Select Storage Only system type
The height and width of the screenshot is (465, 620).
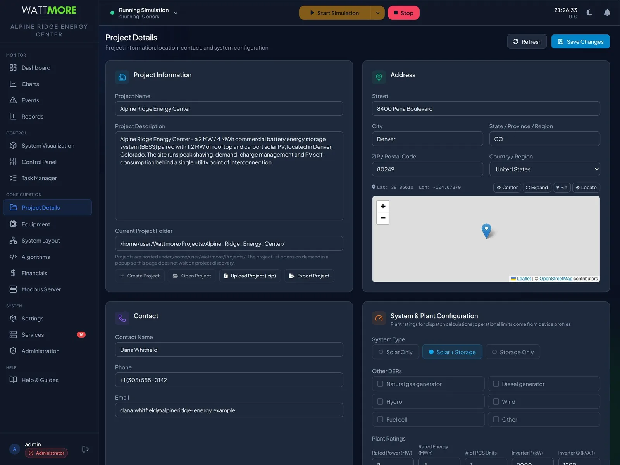(x=513, y=352)
